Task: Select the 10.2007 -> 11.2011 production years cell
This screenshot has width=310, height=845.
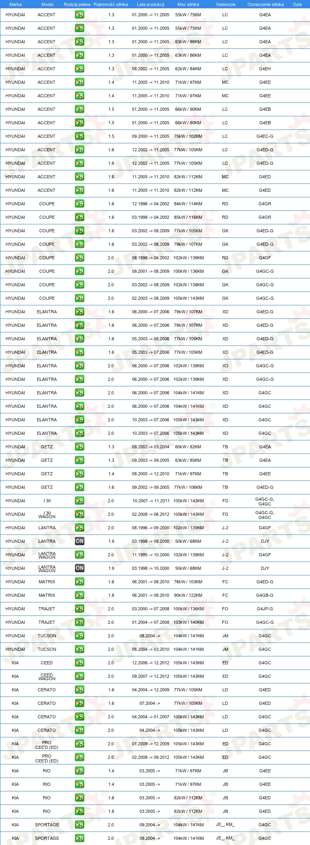Action: tap(151, 501)
